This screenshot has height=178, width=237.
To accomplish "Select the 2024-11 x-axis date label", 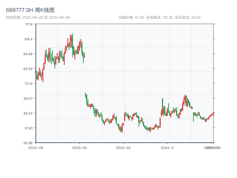I will (168, 147).
